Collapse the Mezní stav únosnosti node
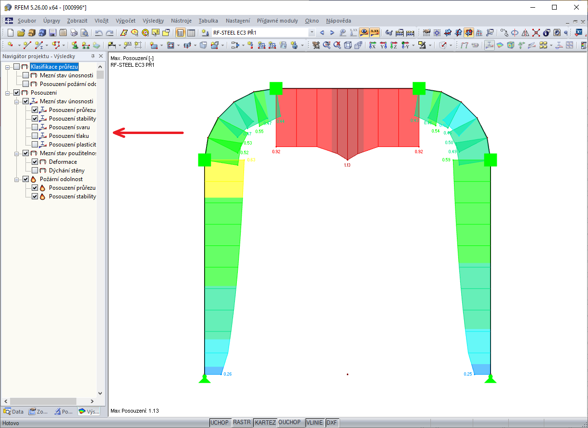The image size is (588, 428). click(17, 101)
